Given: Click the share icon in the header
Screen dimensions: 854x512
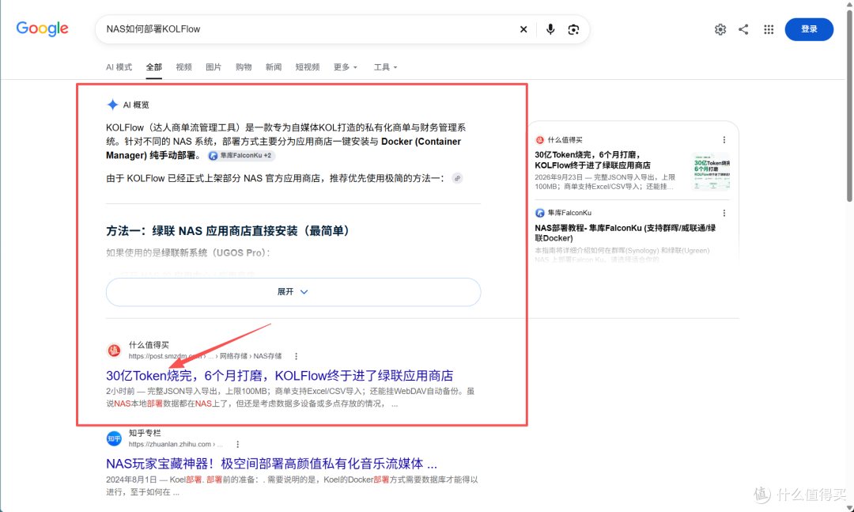Looking at the screenshot, I should (743, 29).
